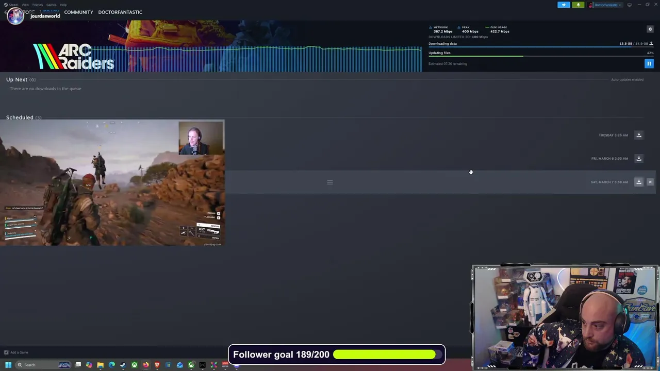Image resolution: width=660 pixels, height=371 pixels.
Task: Open Firefox from the taskbar
Action: [x=146, y=365]
